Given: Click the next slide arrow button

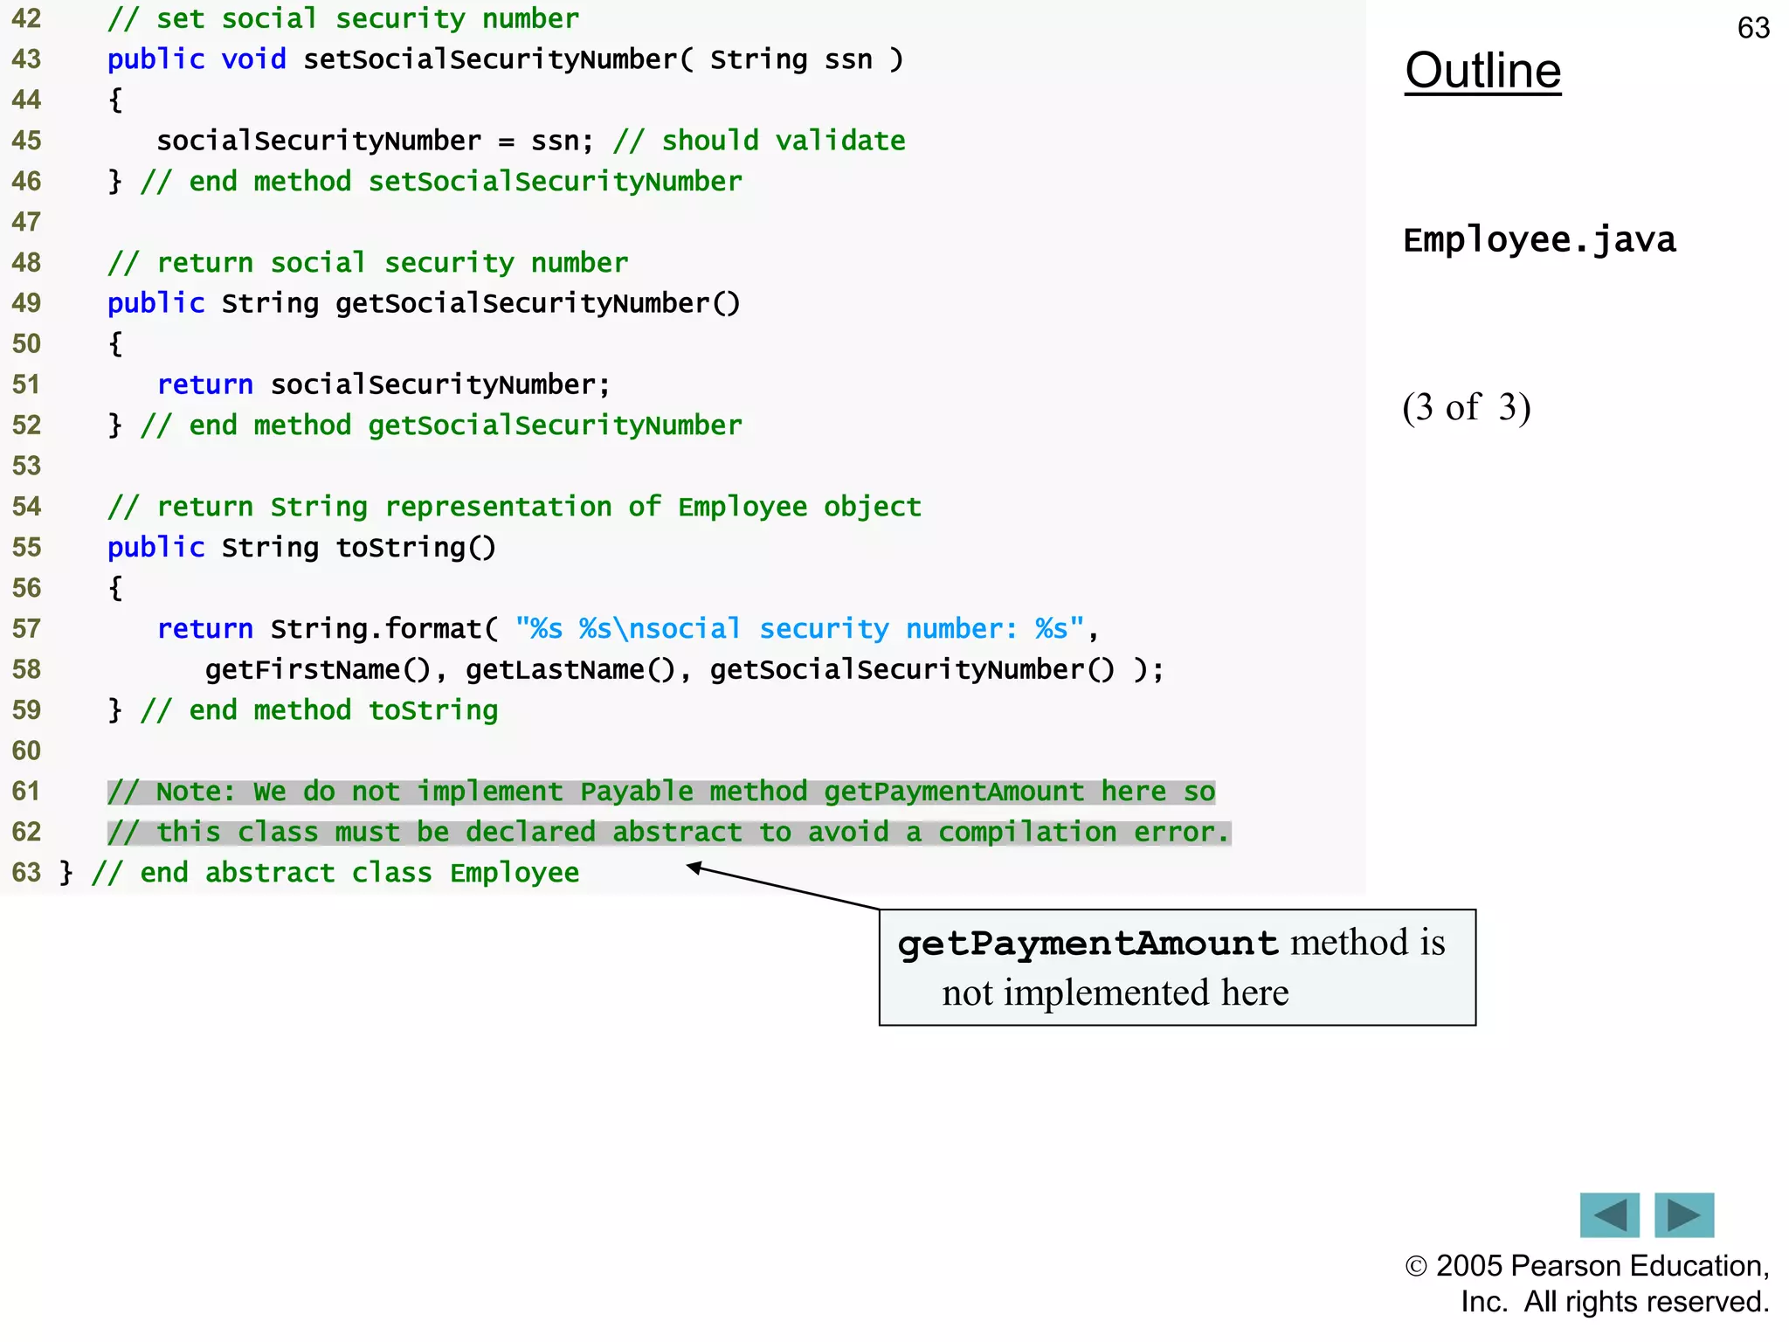Looking at the screenshot, I should pyautogui.click(x=1683, y=1214).
